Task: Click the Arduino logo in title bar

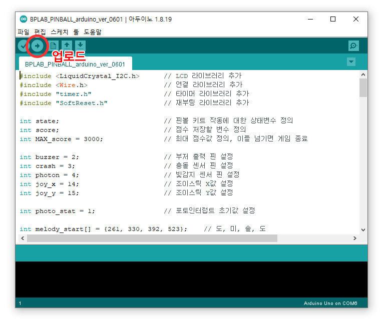Action: [x=24, y=19]
